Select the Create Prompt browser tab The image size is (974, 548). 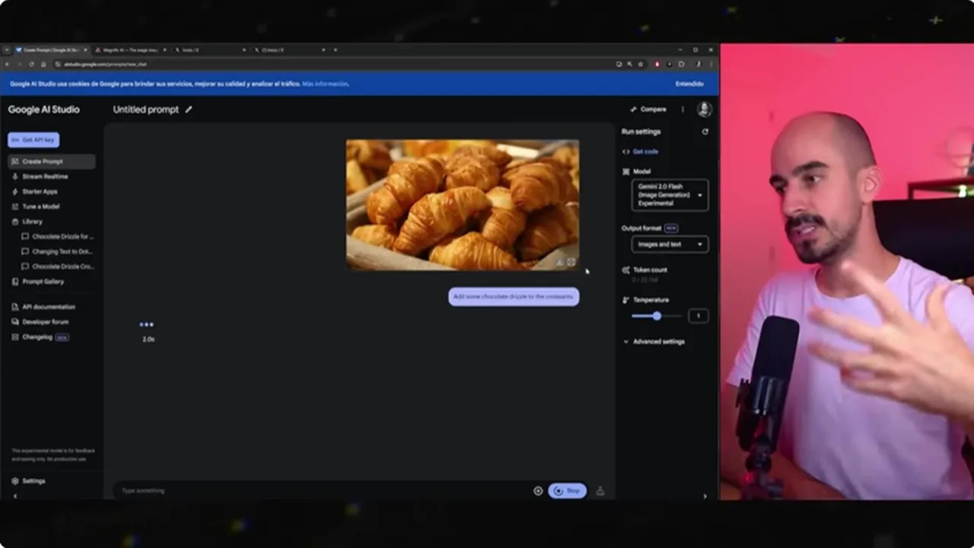click(50, 50)
